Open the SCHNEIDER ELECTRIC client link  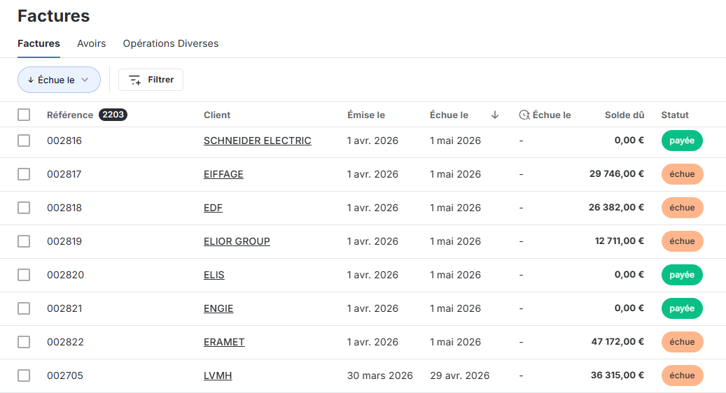pyautogui.click(x=258, y=141)
